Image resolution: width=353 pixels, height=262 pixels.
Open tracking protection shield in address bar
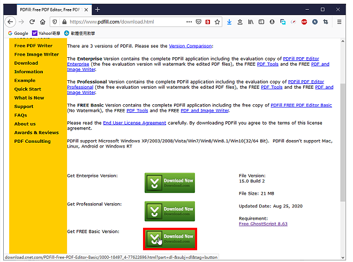(x=55, y=22)
